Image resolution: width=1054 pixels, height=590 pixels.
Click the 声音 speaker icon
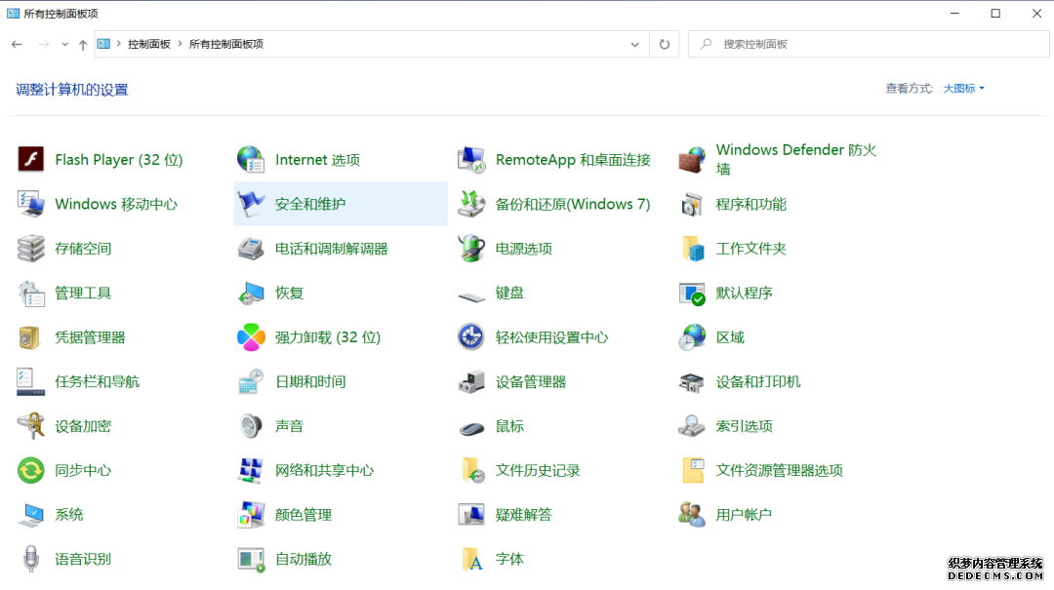pyautogui.click(x=251, y=425)
